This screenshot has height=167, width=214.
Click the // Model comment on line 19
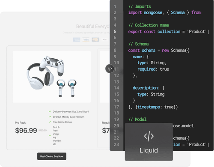pyautogui.click(x=137, y=119)
